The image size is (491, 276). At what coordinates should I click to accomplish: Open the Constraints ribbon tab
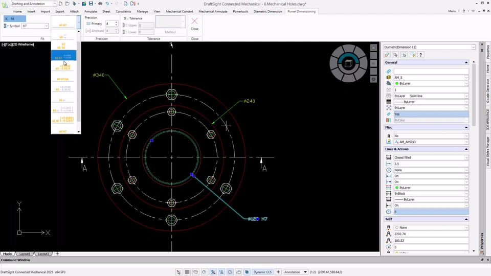[x=123, y=11]
